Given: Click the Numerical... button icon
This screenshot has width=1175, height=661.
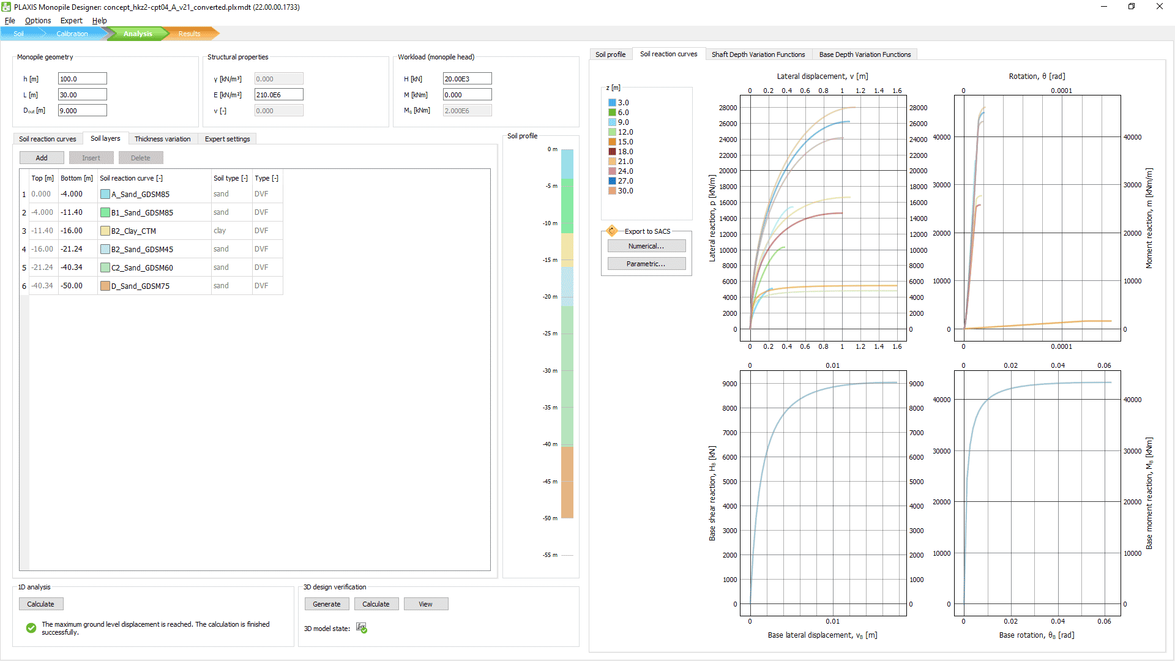Looking at the screenshot, I should tap(646, 246).
